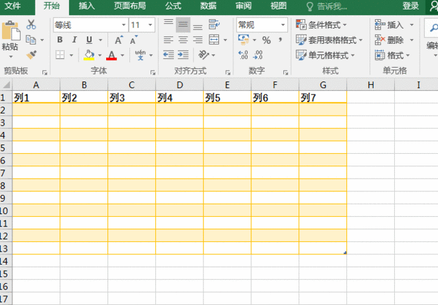Open fill color dropdown arrow
The image size is (438, 305).
coord(100,55)
